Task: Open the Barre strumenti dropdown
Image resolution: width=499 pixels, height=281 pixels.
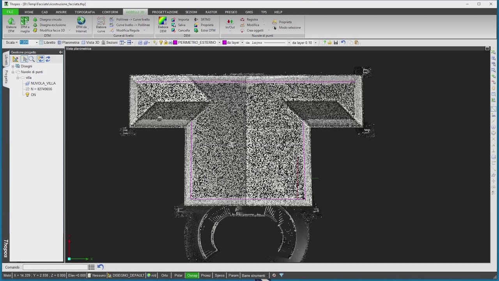Action: pyautogui.click(x=267, y=276)
